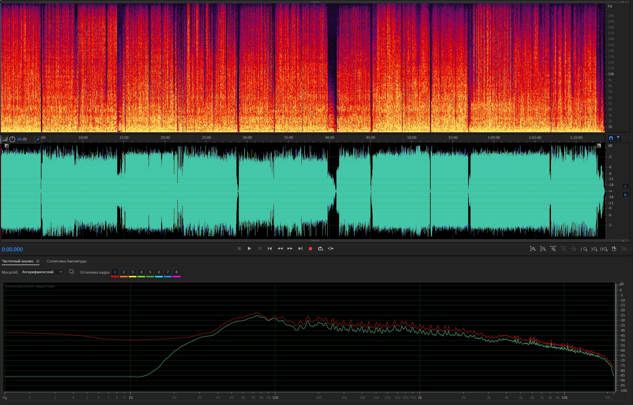Switch to Статистика Амплитуды tab

tap(67, 261)
